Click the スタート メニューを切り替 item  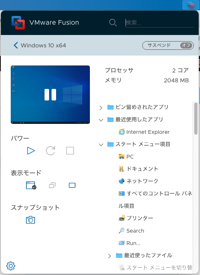point(155,268)
